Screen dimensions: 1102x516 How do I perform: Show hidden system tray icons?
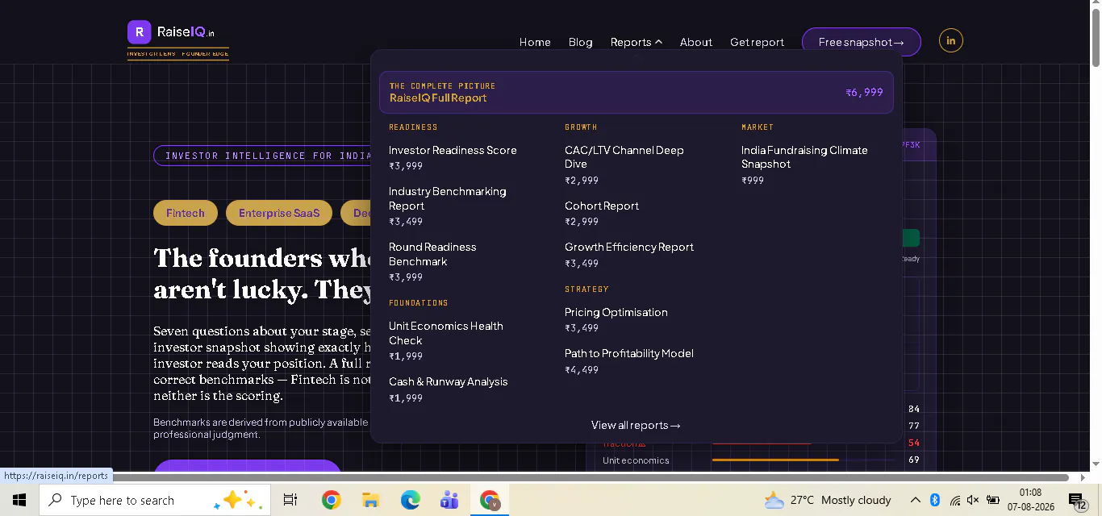click(916, 500)
